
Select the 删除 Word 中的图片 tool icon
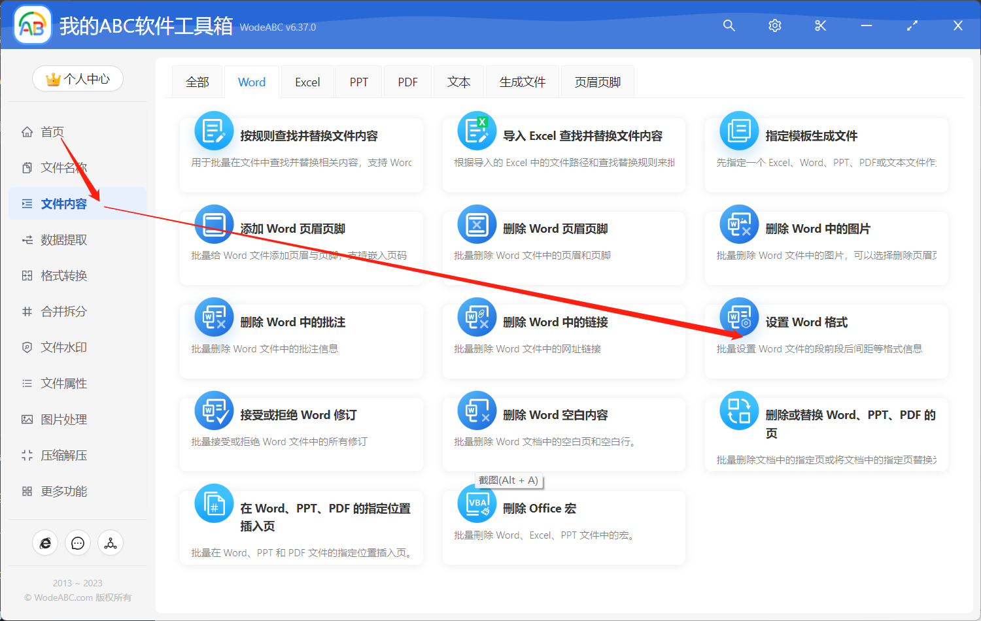coord(738,224)
